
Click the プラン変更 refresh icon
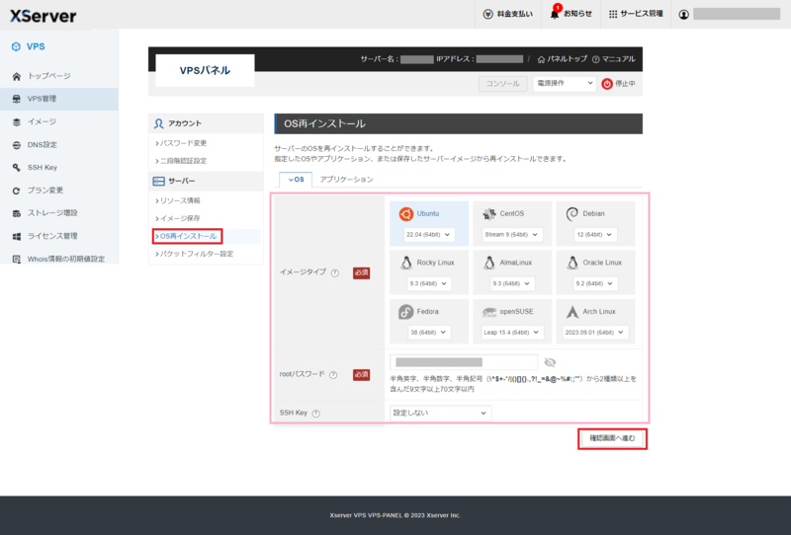coord(17,191)
